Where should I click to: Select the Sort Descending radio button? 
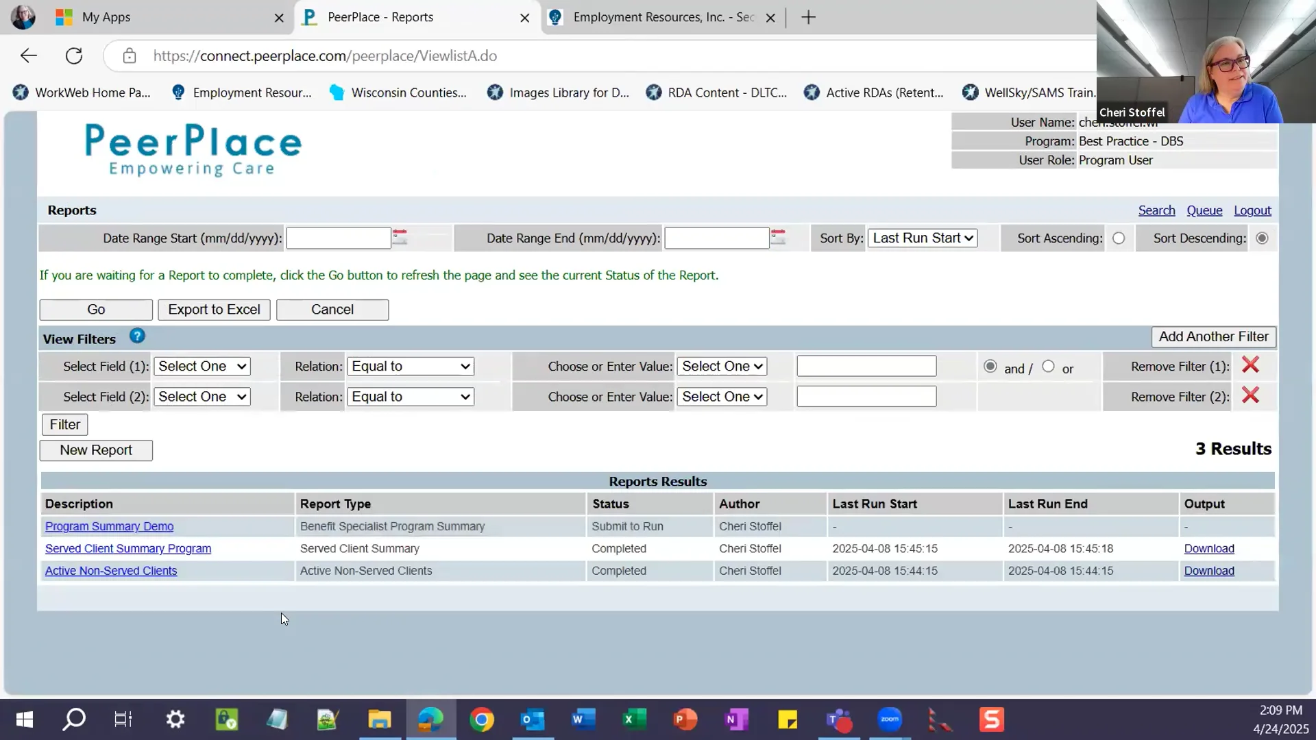(x=1262, y=238)
